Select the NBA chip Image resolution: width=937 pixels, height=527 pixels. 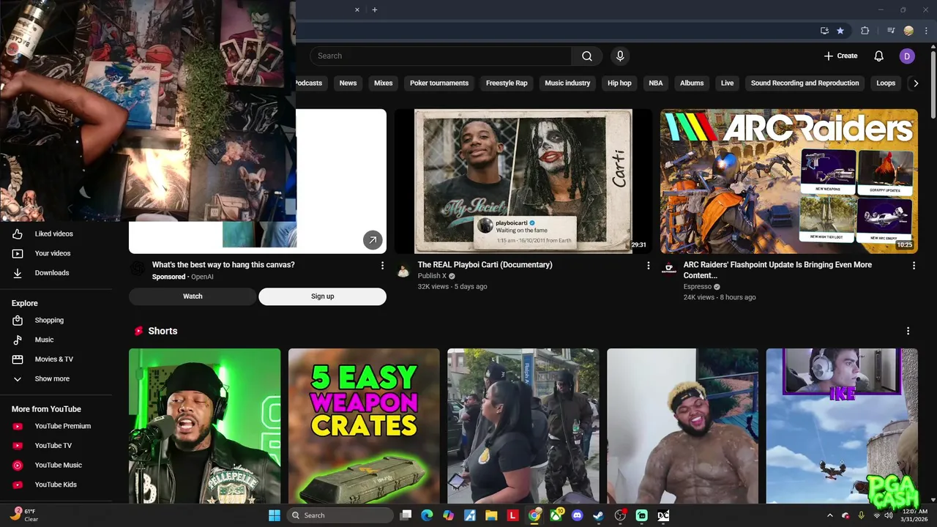(x=656, y=83)
